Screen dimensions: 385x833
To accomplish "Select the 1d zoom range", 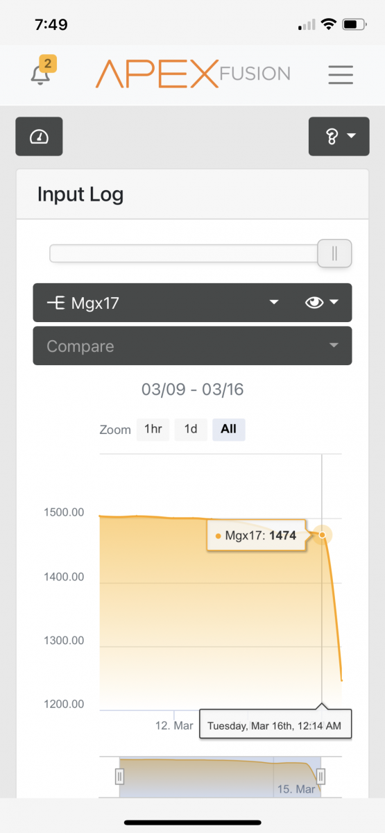I will (191, 429).
